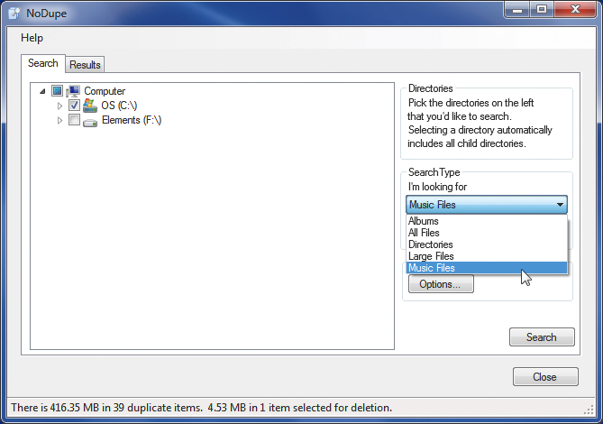Check the Elements (F:\) drive checkbox
Screen dimensions: 603x424
[74, 120]
